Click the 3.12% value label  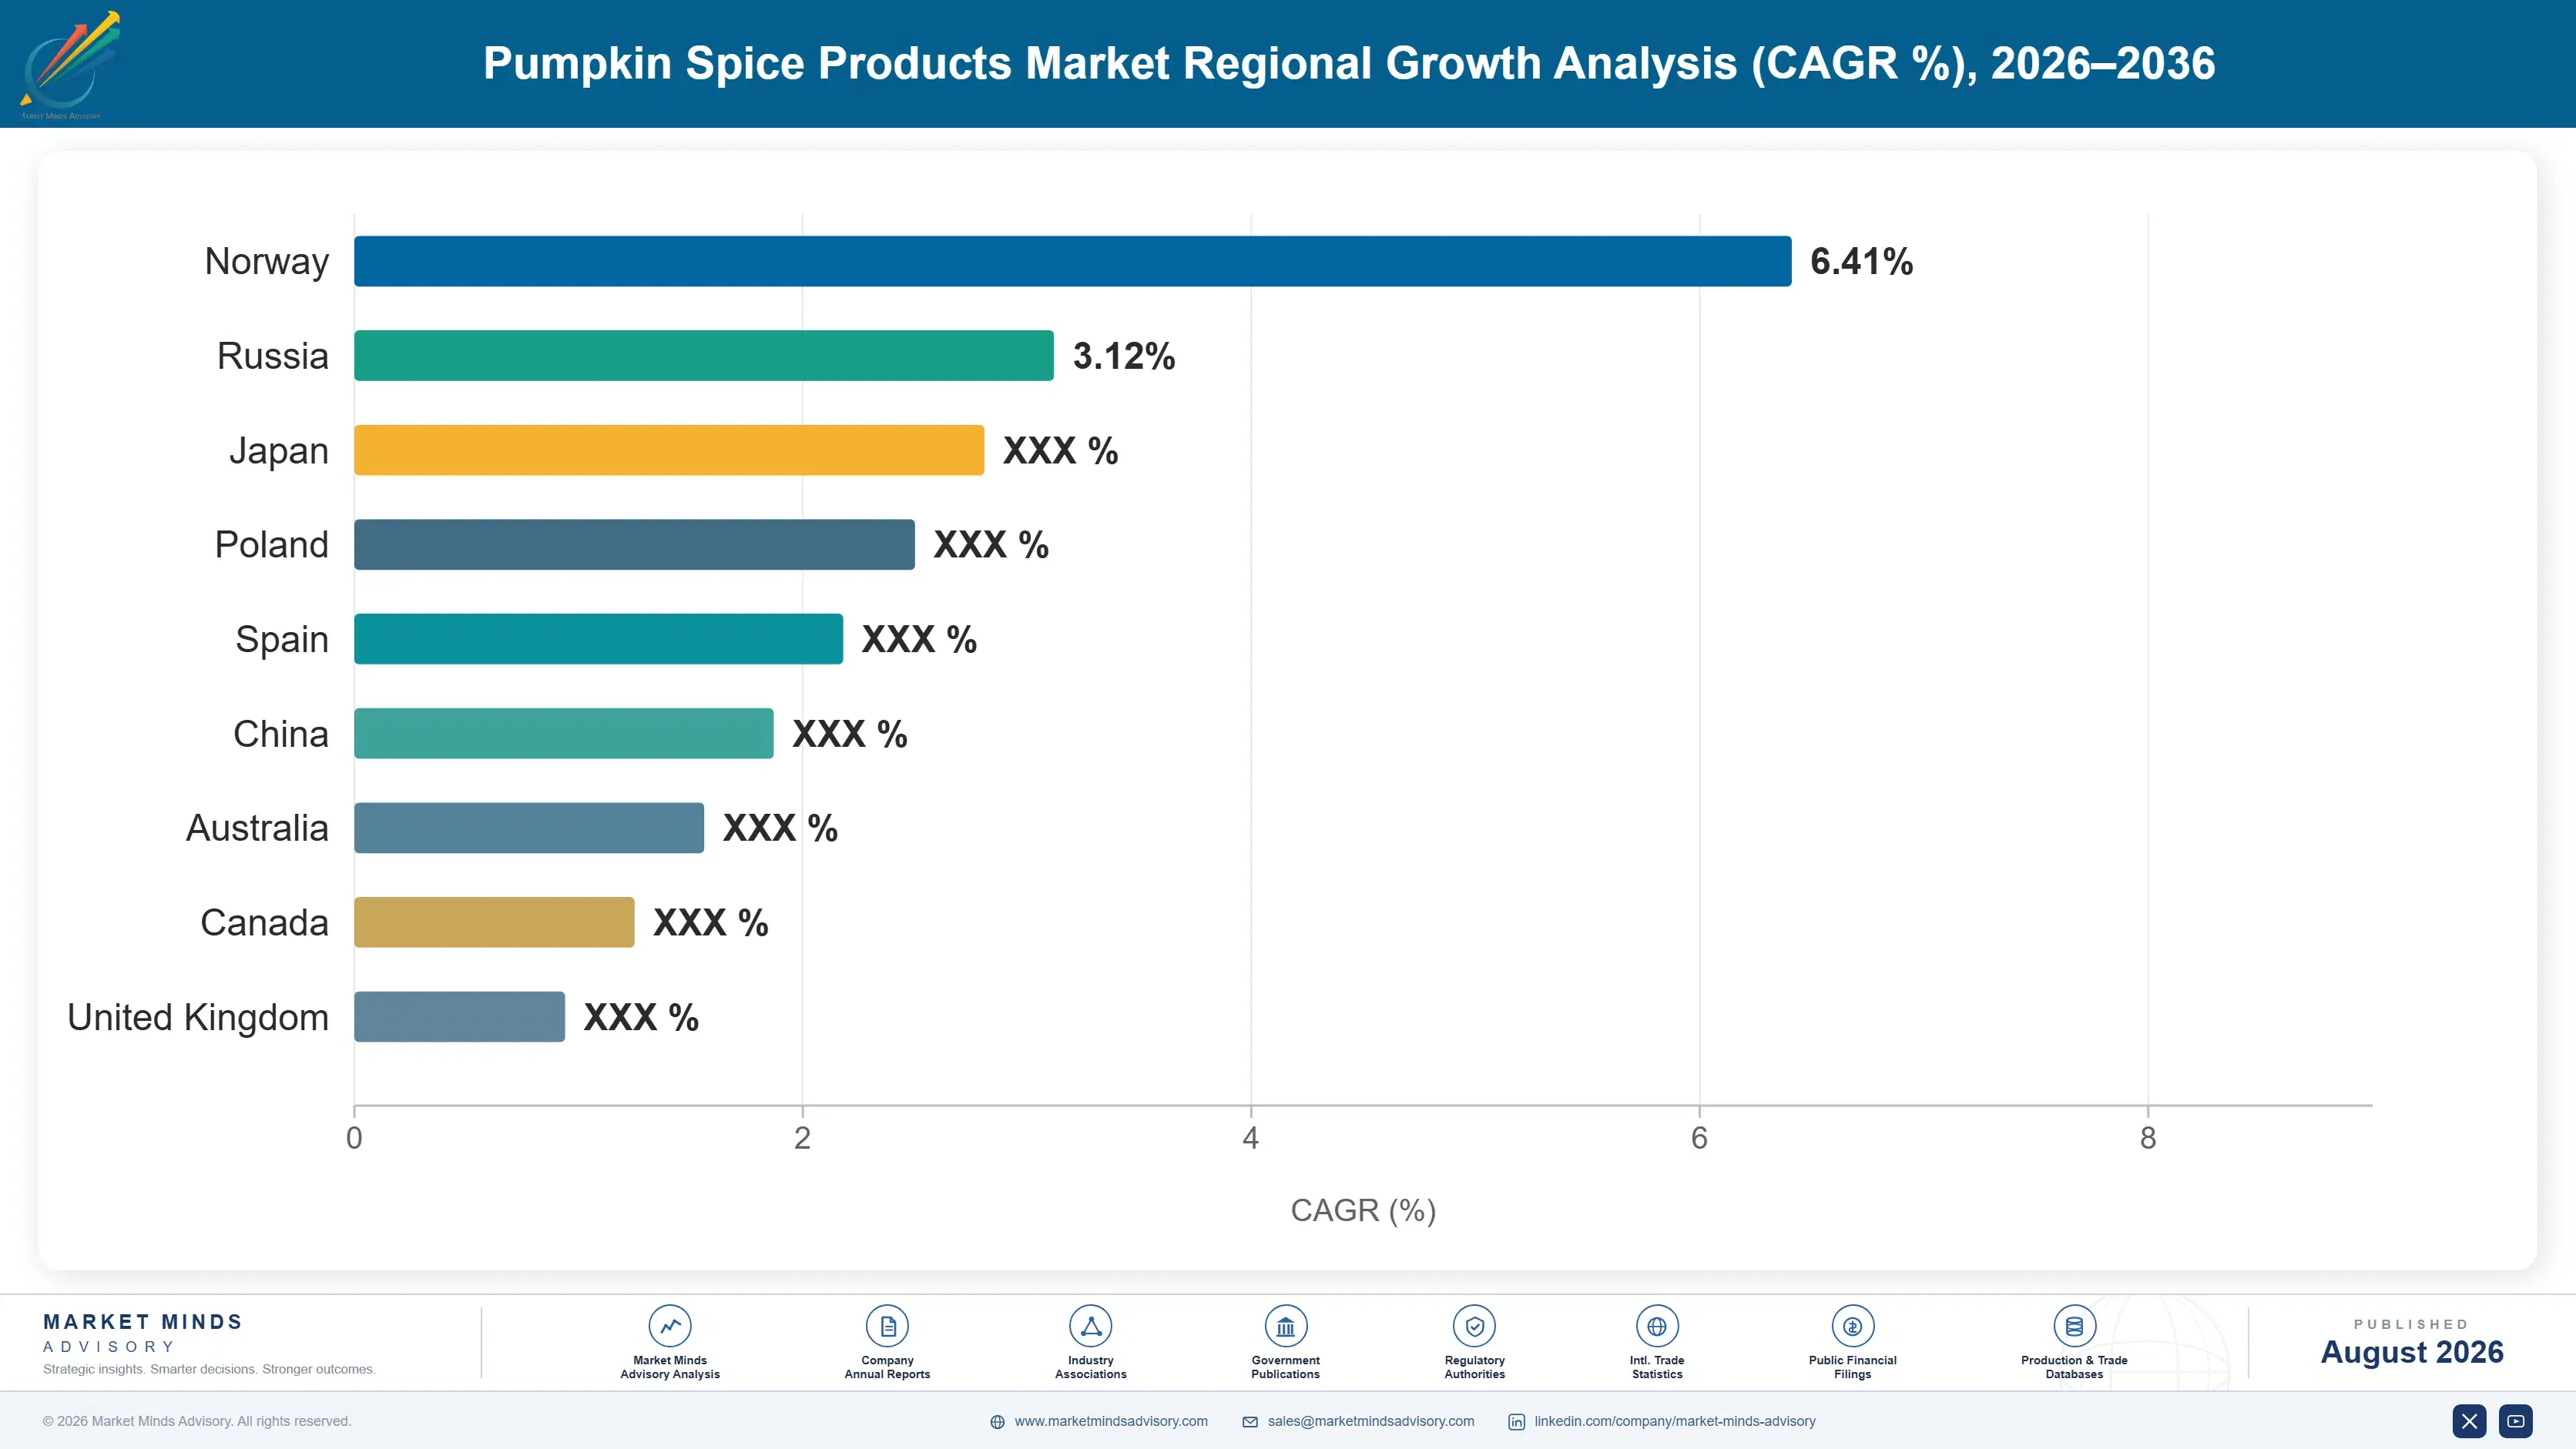1124,356
